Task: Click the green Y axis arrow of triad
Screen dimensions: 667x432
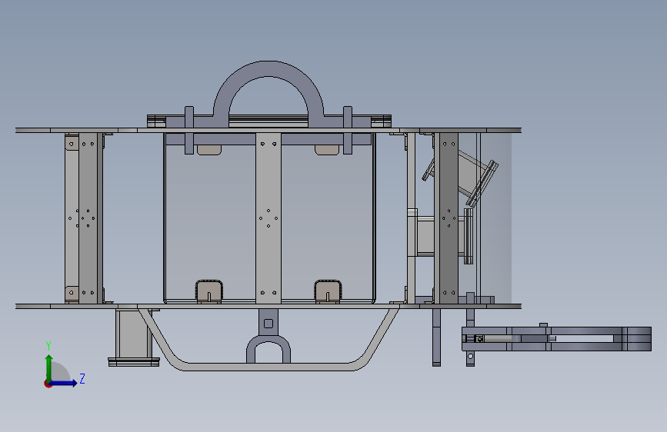Action: point(49,367)
